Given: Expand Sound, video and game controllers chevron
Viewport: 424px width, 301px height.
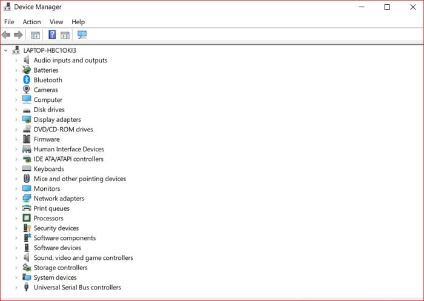Looking at the screenshot, I should (x=16, y=258).
